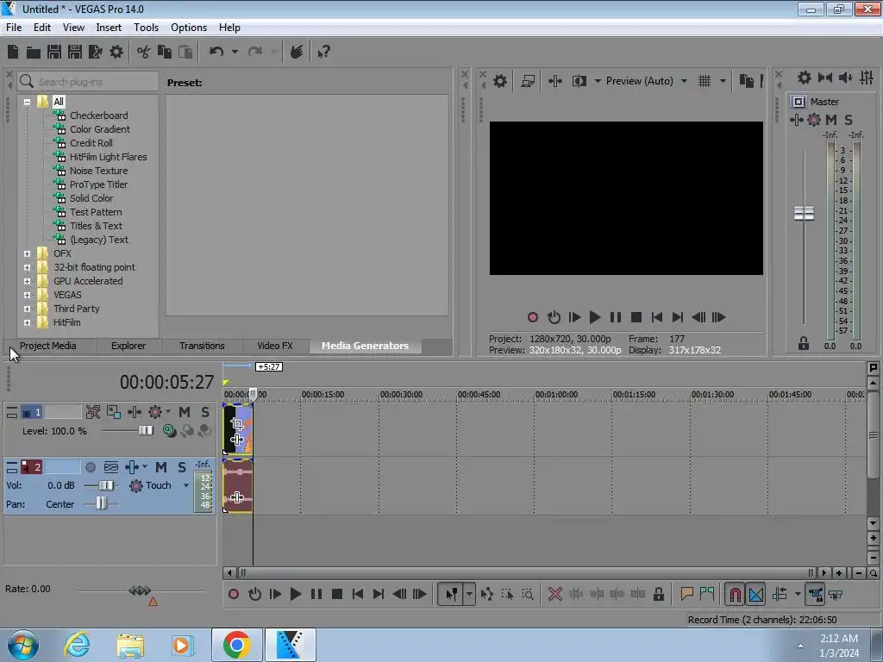Screen dimensions: 883x662
Task: Click the Insert Marker icon
Action: 686,594
